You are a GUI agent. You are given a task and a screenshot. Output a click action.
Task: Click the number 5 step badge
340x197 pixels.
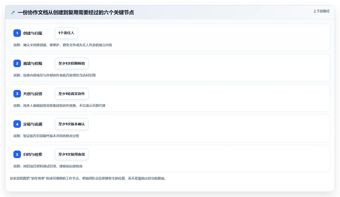(17, 154)
